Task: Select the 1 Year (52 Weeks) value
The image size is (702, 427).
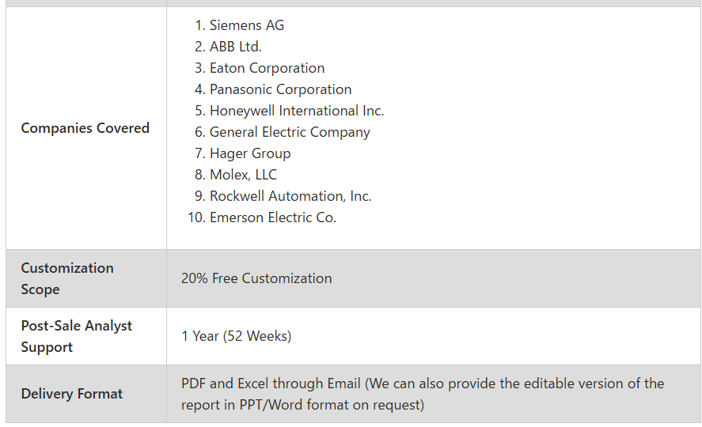Action: (x=237, y=336)
